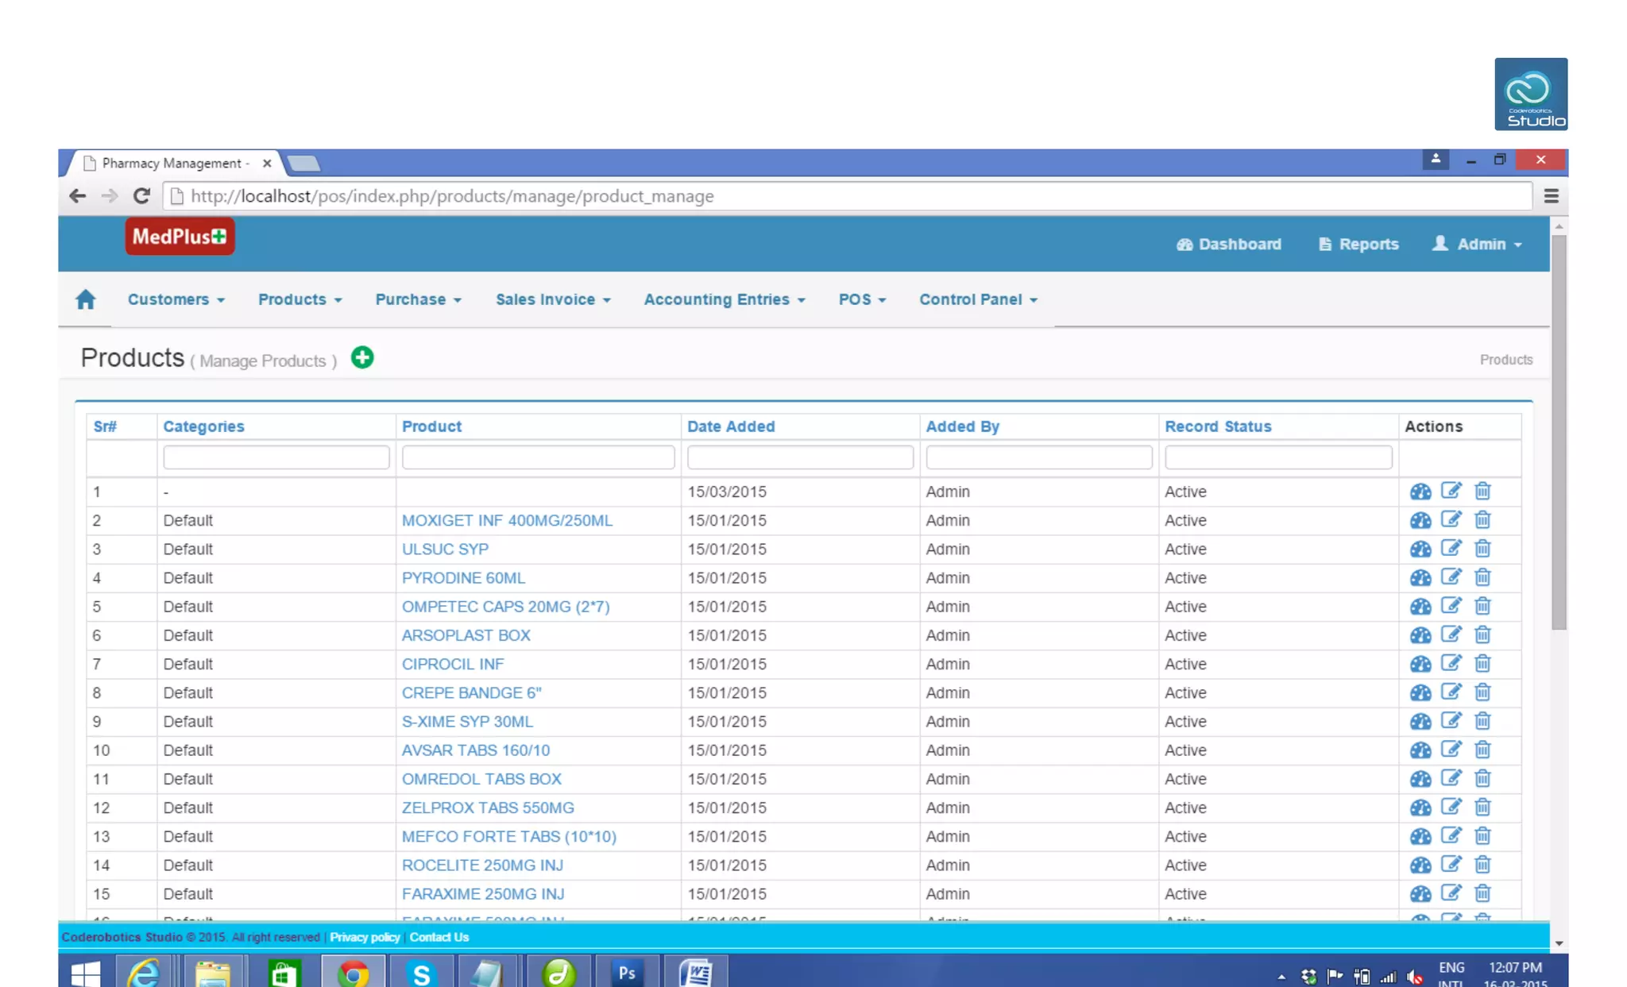
Task: Click the Product column filter input field
Action: (x=538, y=457)
